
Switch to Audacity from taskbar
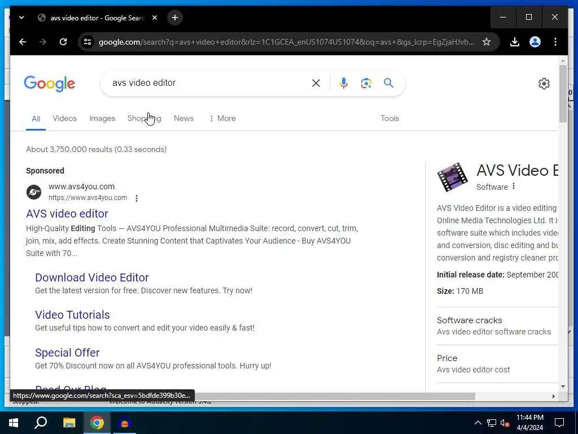point(125,423)
